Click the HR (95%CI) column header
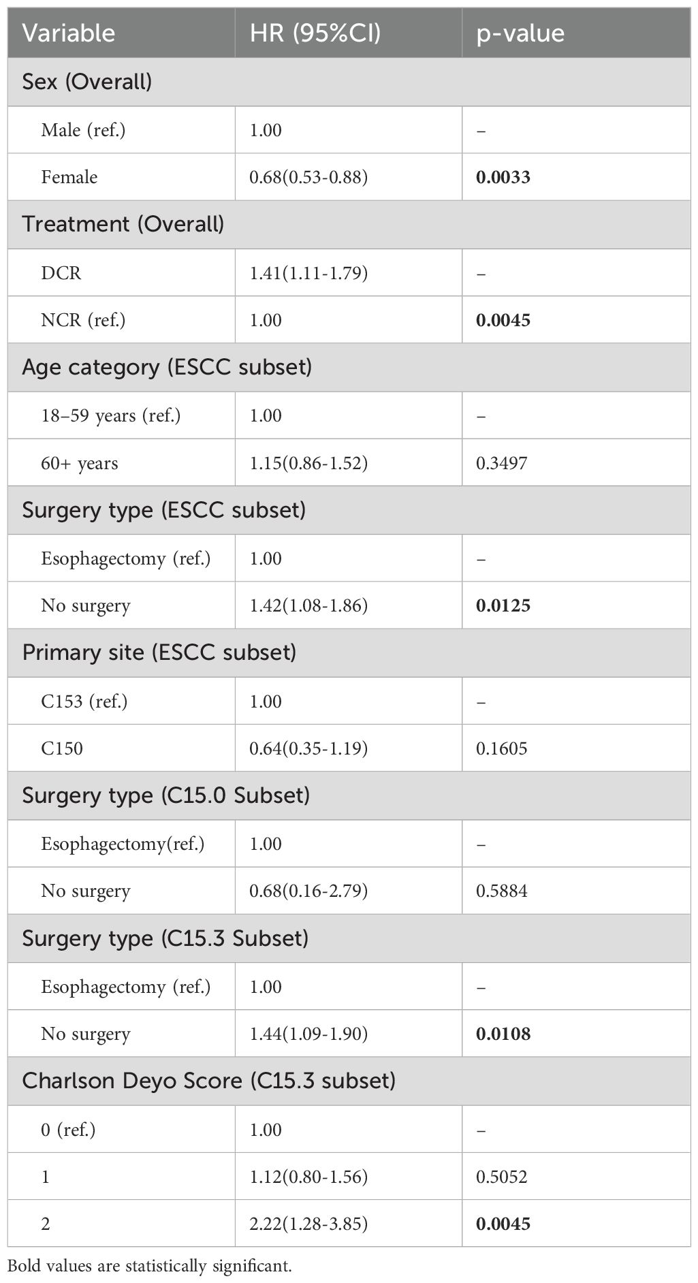This screenshot has height=1283, width=698. tap(315, 33)
